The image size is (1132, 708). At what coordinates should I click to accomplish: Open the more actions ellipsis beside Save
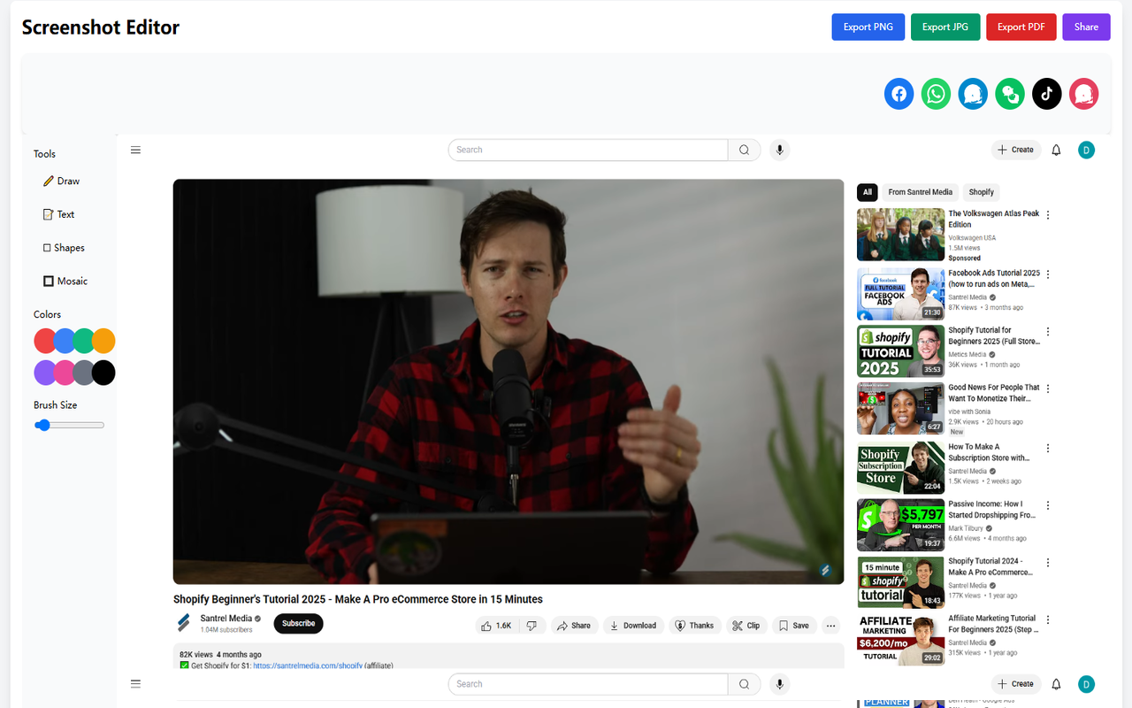tap(830, 626)
